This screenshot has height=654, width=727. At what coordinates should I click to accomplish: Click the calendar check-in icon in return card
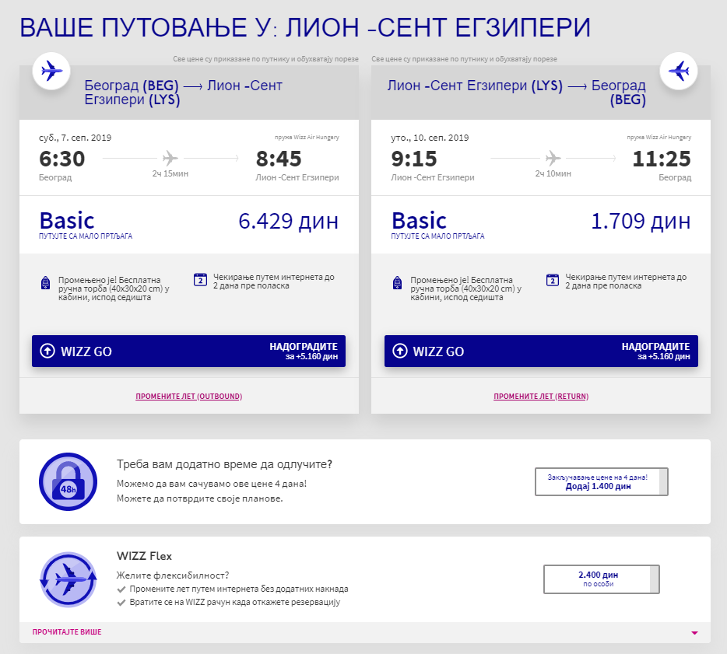click(552, 280)
